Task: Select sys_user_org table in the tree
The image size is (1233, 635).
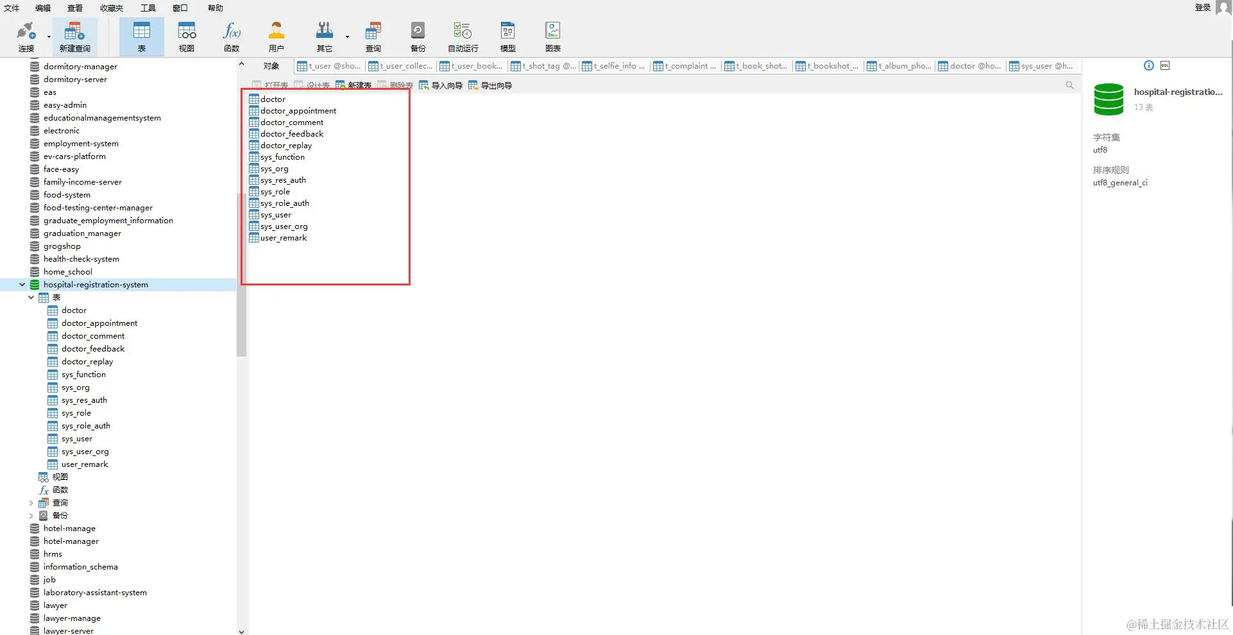Action: point(85,452)
